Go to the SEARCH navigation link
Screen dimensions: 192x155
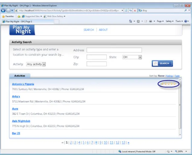89,30
